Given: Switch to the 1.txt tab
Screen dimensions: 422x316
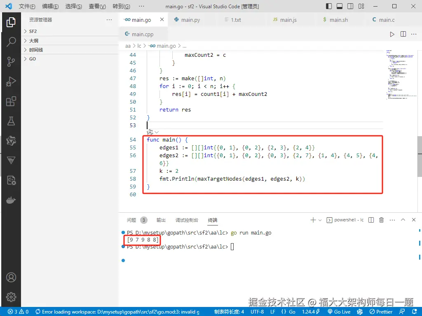Looking at the screenshot, I should (x=236, y=20).
